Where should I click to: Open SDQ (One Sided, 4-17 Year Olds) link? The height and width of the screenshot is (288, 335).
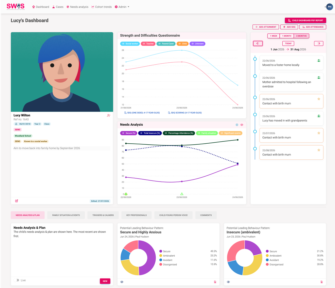(x=142, y=113)
